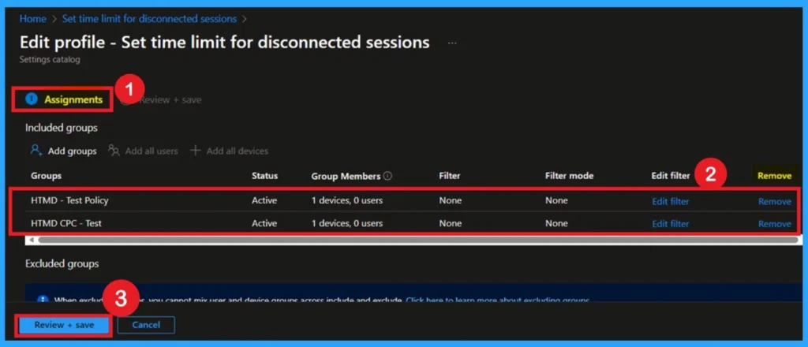Screen dimensions: 808x347
Task: Click the scrollbar left arrow
Action: (x=32, y=240)
